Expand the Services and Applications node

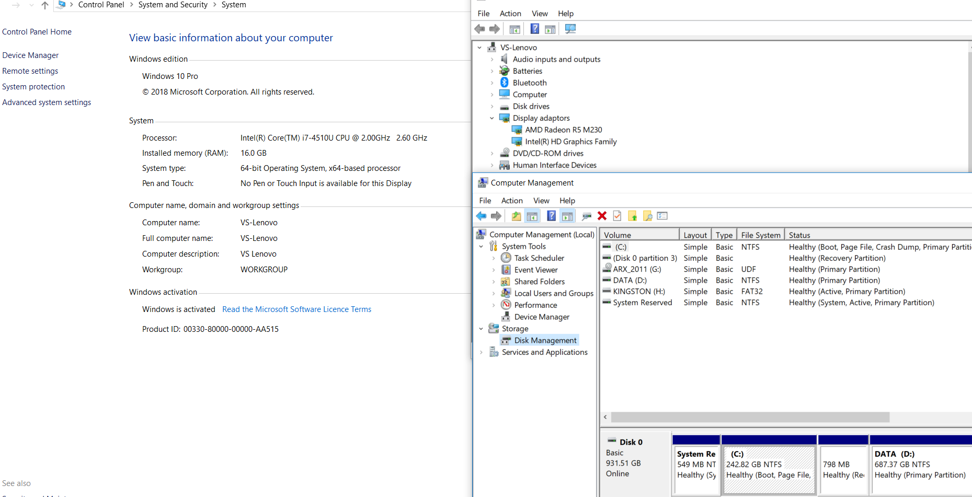pyautogui.click(x=481, y=352)
